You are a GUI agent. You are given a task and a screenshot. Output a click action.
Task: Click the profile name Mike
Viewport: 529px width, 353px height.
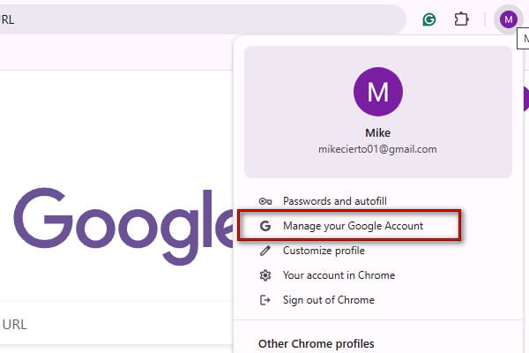click(378, 132)
